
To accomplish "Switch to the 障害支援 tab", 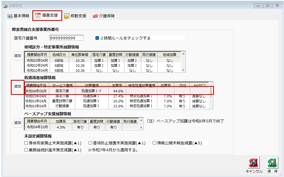I will pos(47,16).
